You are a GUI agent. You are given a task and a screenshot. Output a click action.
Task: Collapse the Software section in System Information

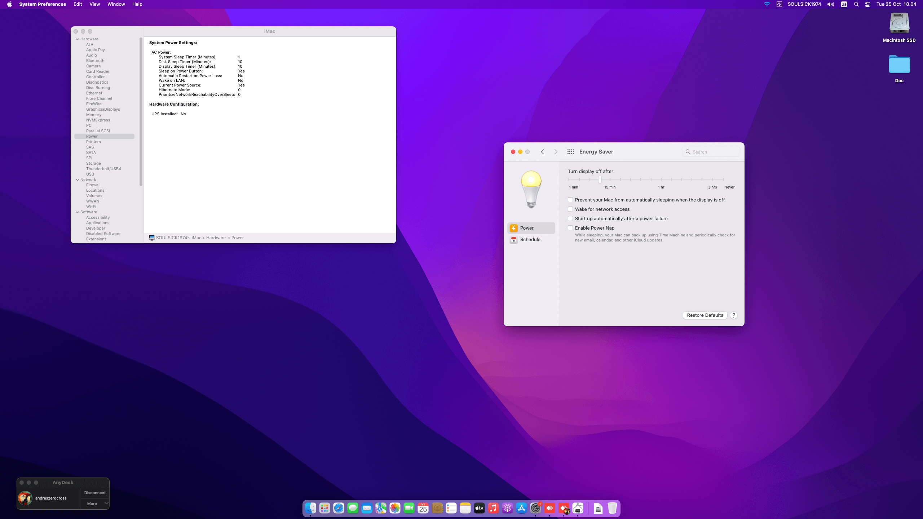click(78, 212)
